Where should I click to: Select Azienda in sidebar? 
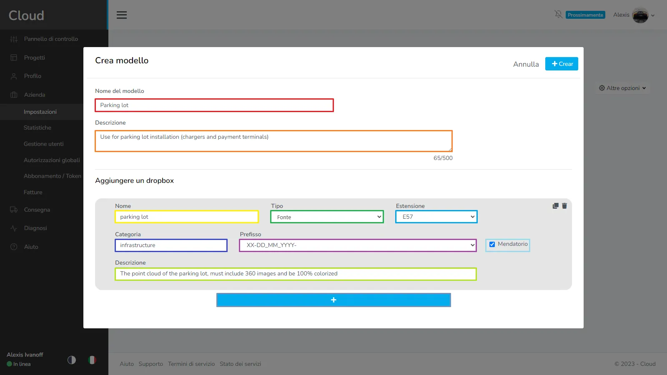35,95
